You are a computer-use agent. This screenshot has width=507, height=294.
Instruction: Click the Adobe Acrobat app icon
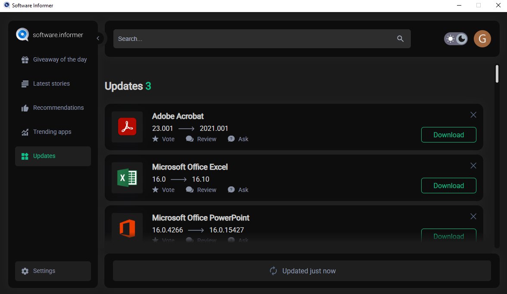point(127,127)
